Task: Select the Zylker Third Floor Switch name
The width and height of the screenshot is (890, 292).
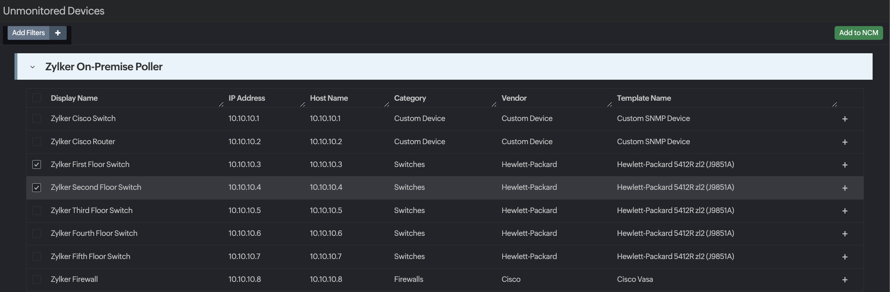Action: (91, 210)
